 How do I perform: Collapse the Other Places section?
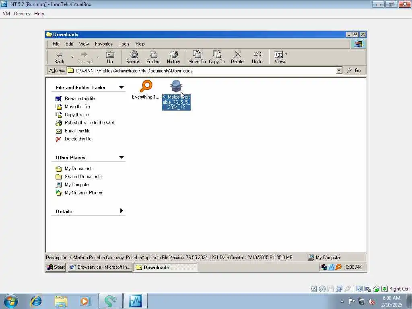[122, 157]
